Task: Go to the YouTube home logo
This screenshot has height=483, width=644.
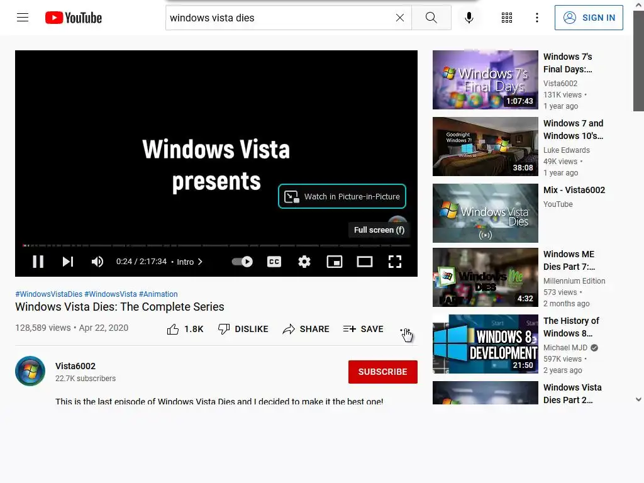Action: (74, 18)
